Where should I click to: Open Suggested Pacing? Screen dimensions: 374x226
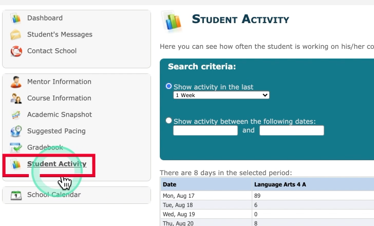point(57,131)
